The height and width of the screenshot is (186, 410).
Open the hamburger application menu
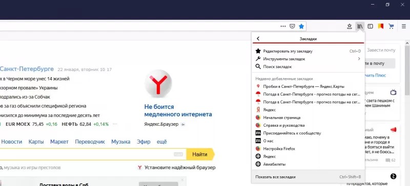point(404,26)
